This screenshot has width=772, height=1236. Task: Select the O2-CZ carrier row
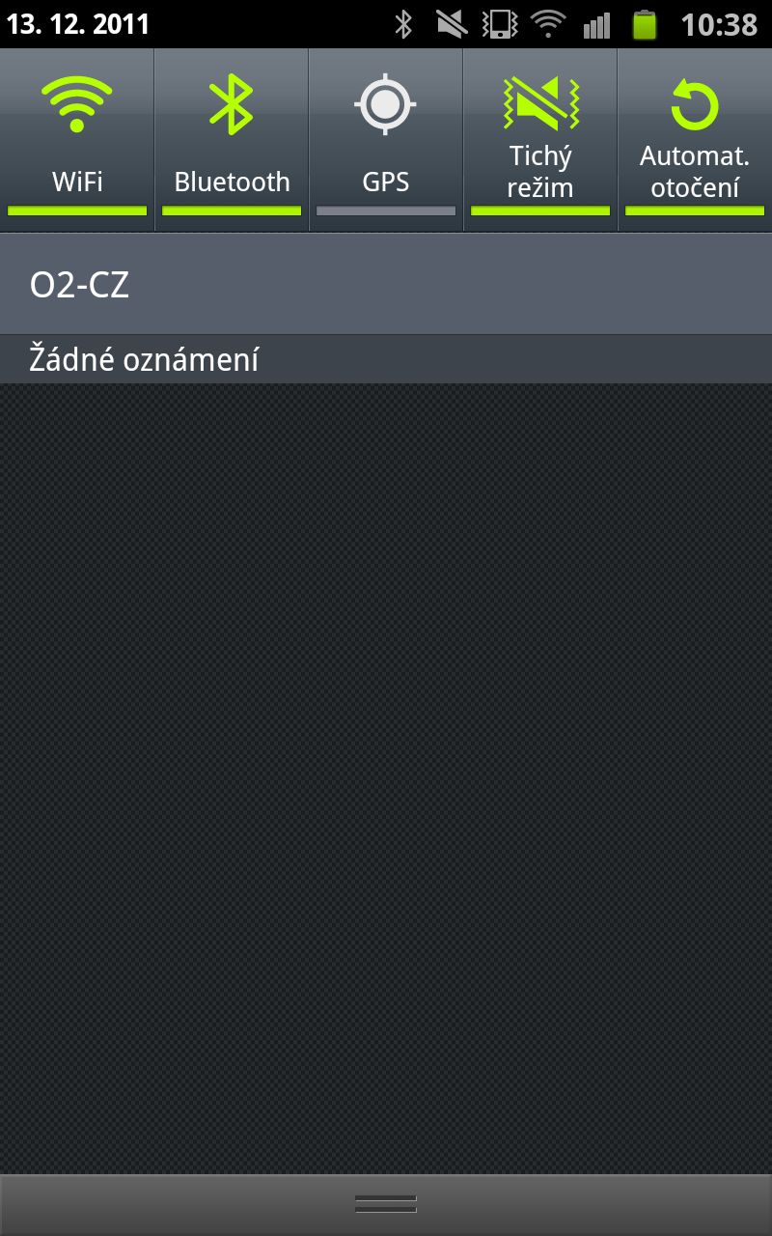coord(386,285)
